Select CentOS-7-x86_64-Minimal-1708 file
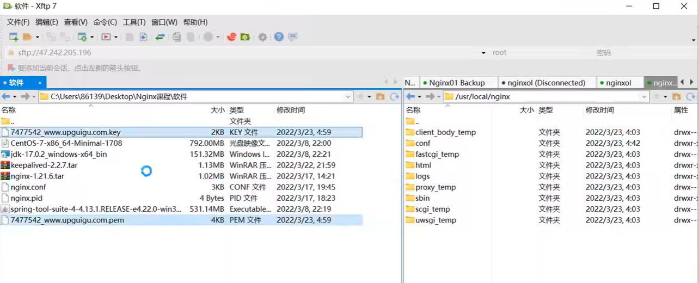Screen dimensions: 699x283 pos(181,143)
